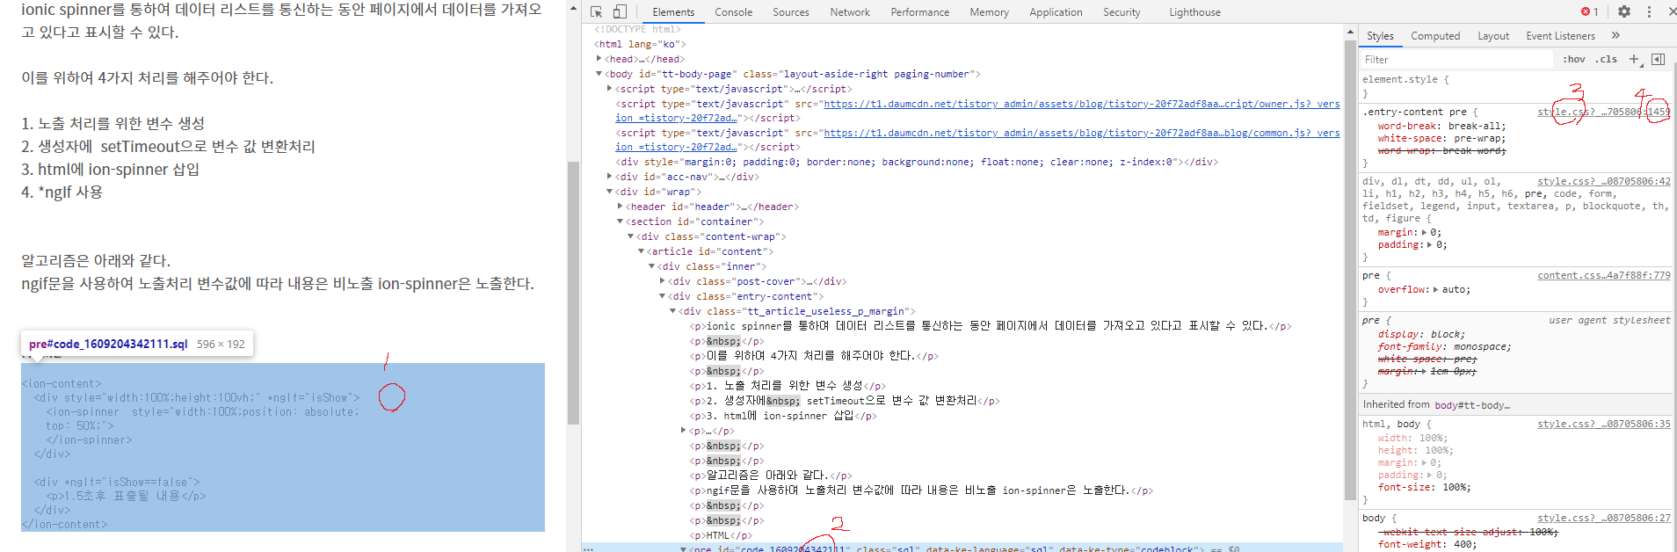
Task: Select the Layout tab
Action: [x=1493, y=36]
